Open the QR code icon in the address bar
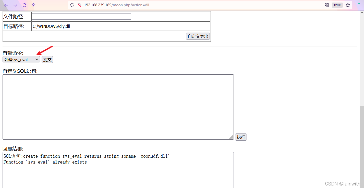Viewport: 364px width, 188px height. point(327,5)
